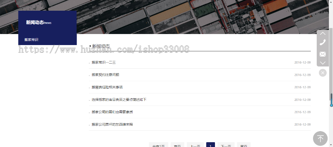Click the 新闻动态/news sidebar heading
Image resolution: width=333 pixels, height=147 pixels.
click(38, 22)
